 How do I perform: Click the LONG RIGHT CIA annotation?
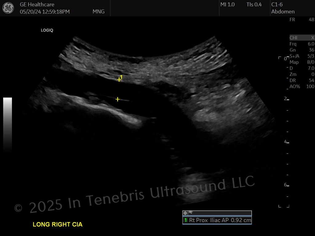coord(58,224)
